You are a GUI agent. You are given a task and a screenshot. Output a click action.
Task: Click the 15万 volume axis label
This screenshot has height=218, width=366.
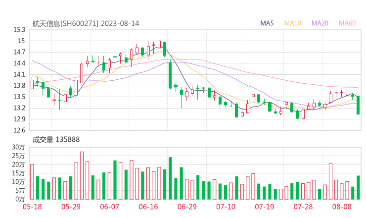tap(18, 173)
